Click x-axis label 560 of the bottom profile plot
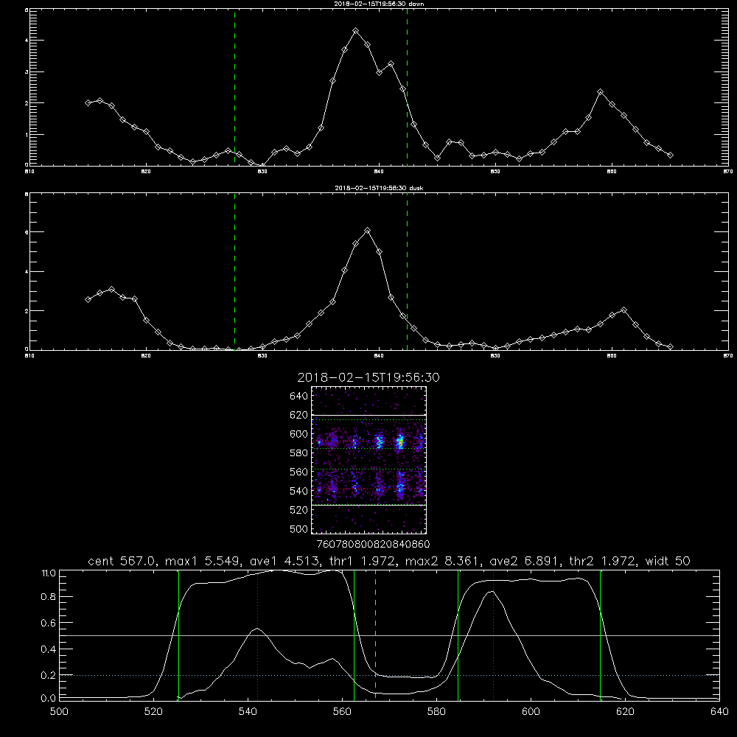The image size is (737, 737). click(x=342, y=712)
